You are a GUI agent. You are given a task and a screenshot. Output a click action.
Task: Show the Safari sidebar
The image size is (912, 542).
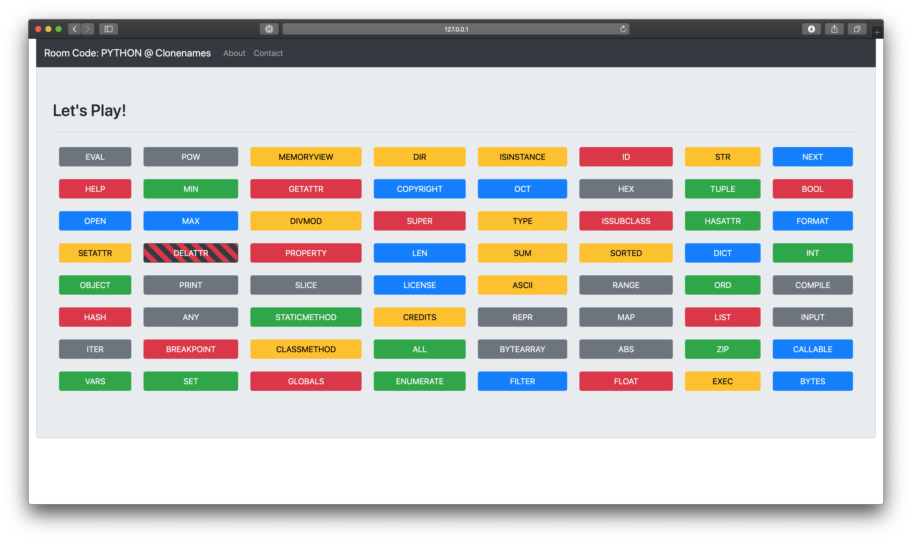tap(108, 29)
